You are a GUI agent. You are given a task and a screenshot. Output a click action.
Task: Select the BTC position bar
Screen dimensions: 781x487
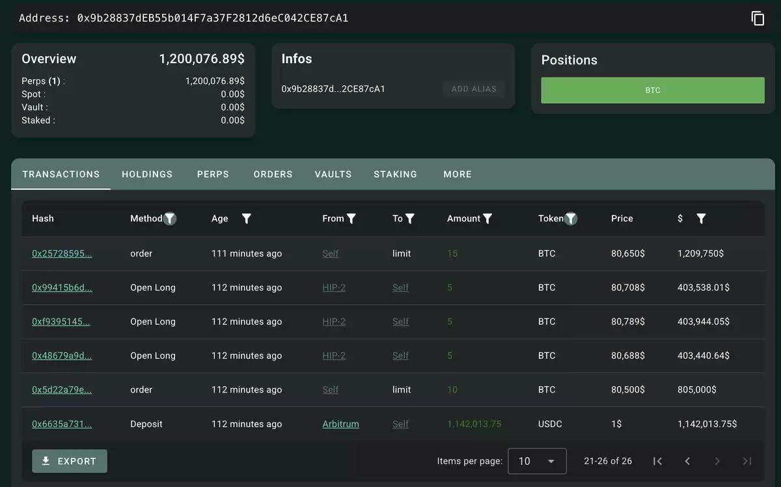[x=653, y=90]
